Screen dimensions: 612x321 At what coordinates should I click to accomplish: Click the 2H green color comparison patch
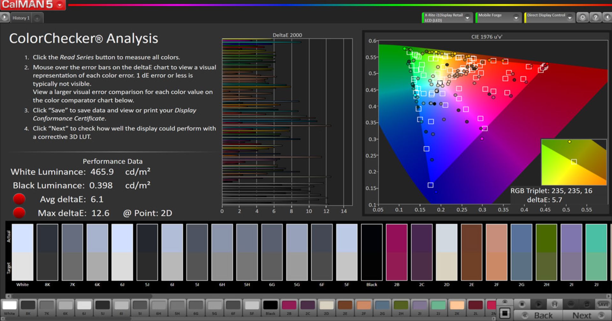pyautogui.click(x=546, y=252)
